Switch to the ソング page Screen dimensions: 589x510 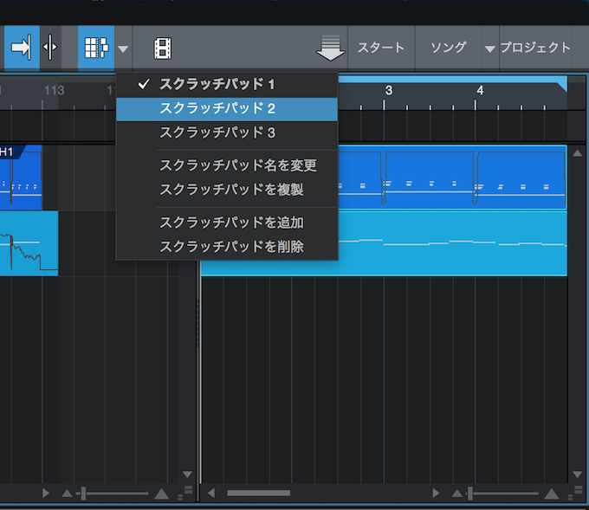[448, 48]
